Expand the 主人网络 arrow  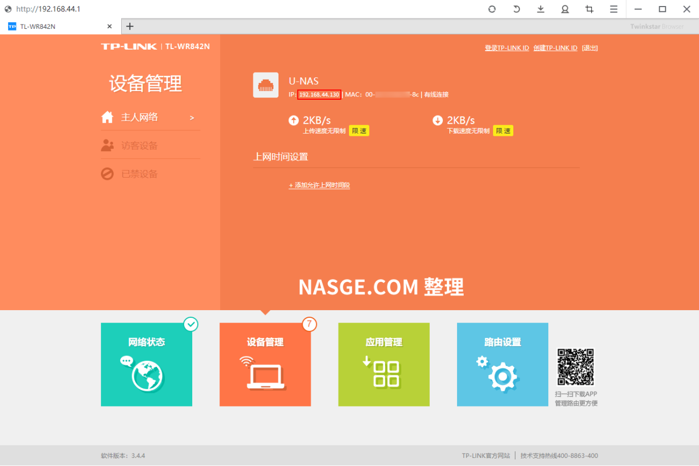192,118
